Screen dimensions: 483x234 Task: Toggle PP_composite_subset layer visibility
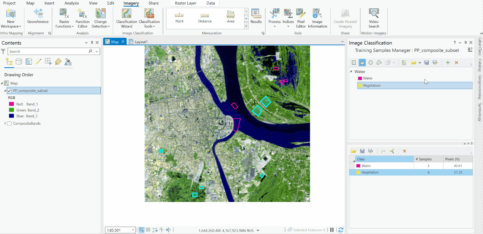tap(9, 91)
